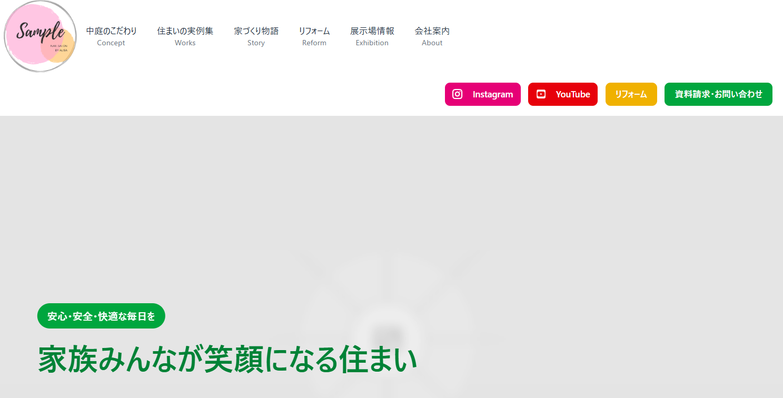
Task: Open the 中庭のこだわり Concept menu item
Action: [x=111, y=36]
